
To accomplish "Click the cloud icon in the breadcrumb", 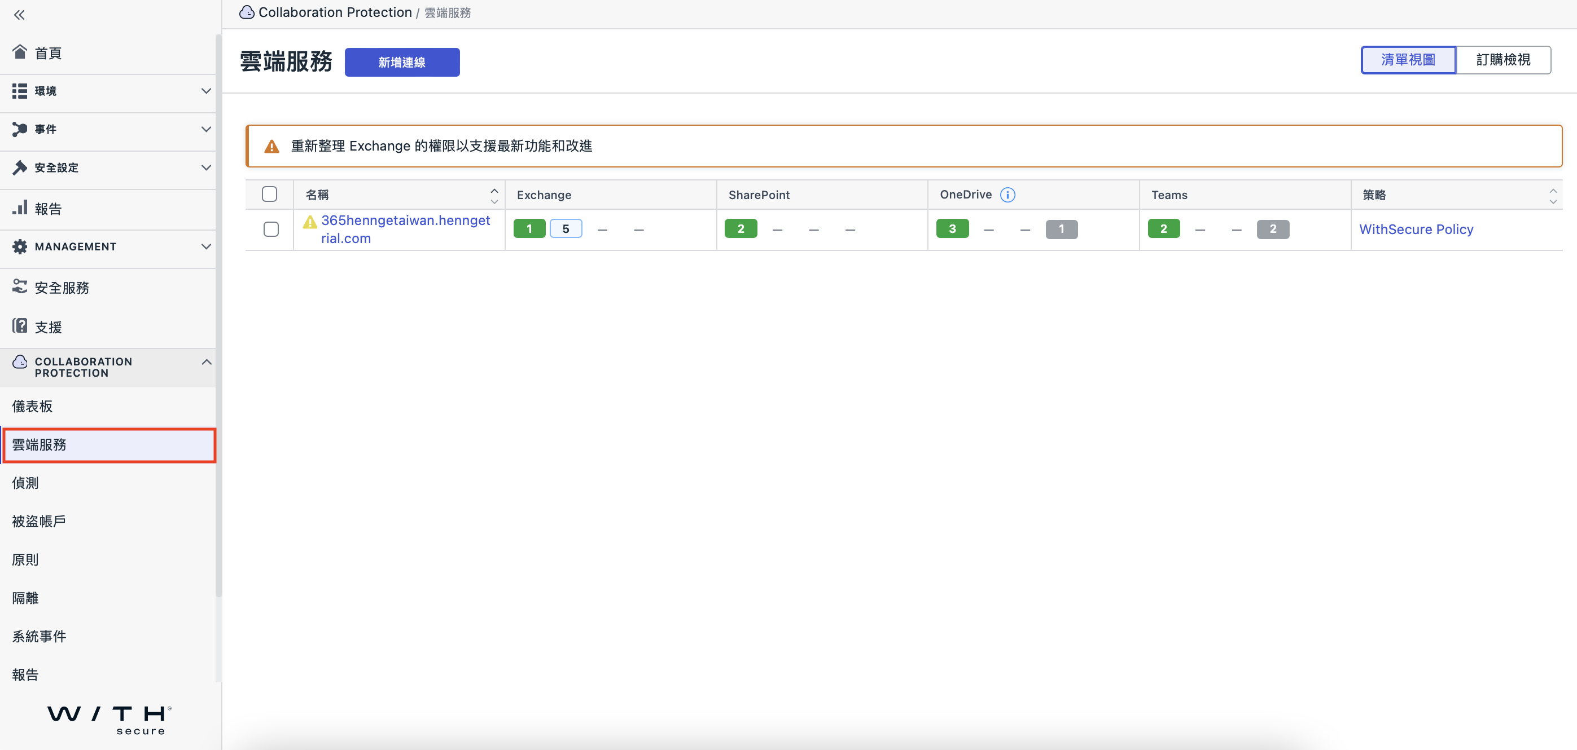I will [x=247, y=12].
